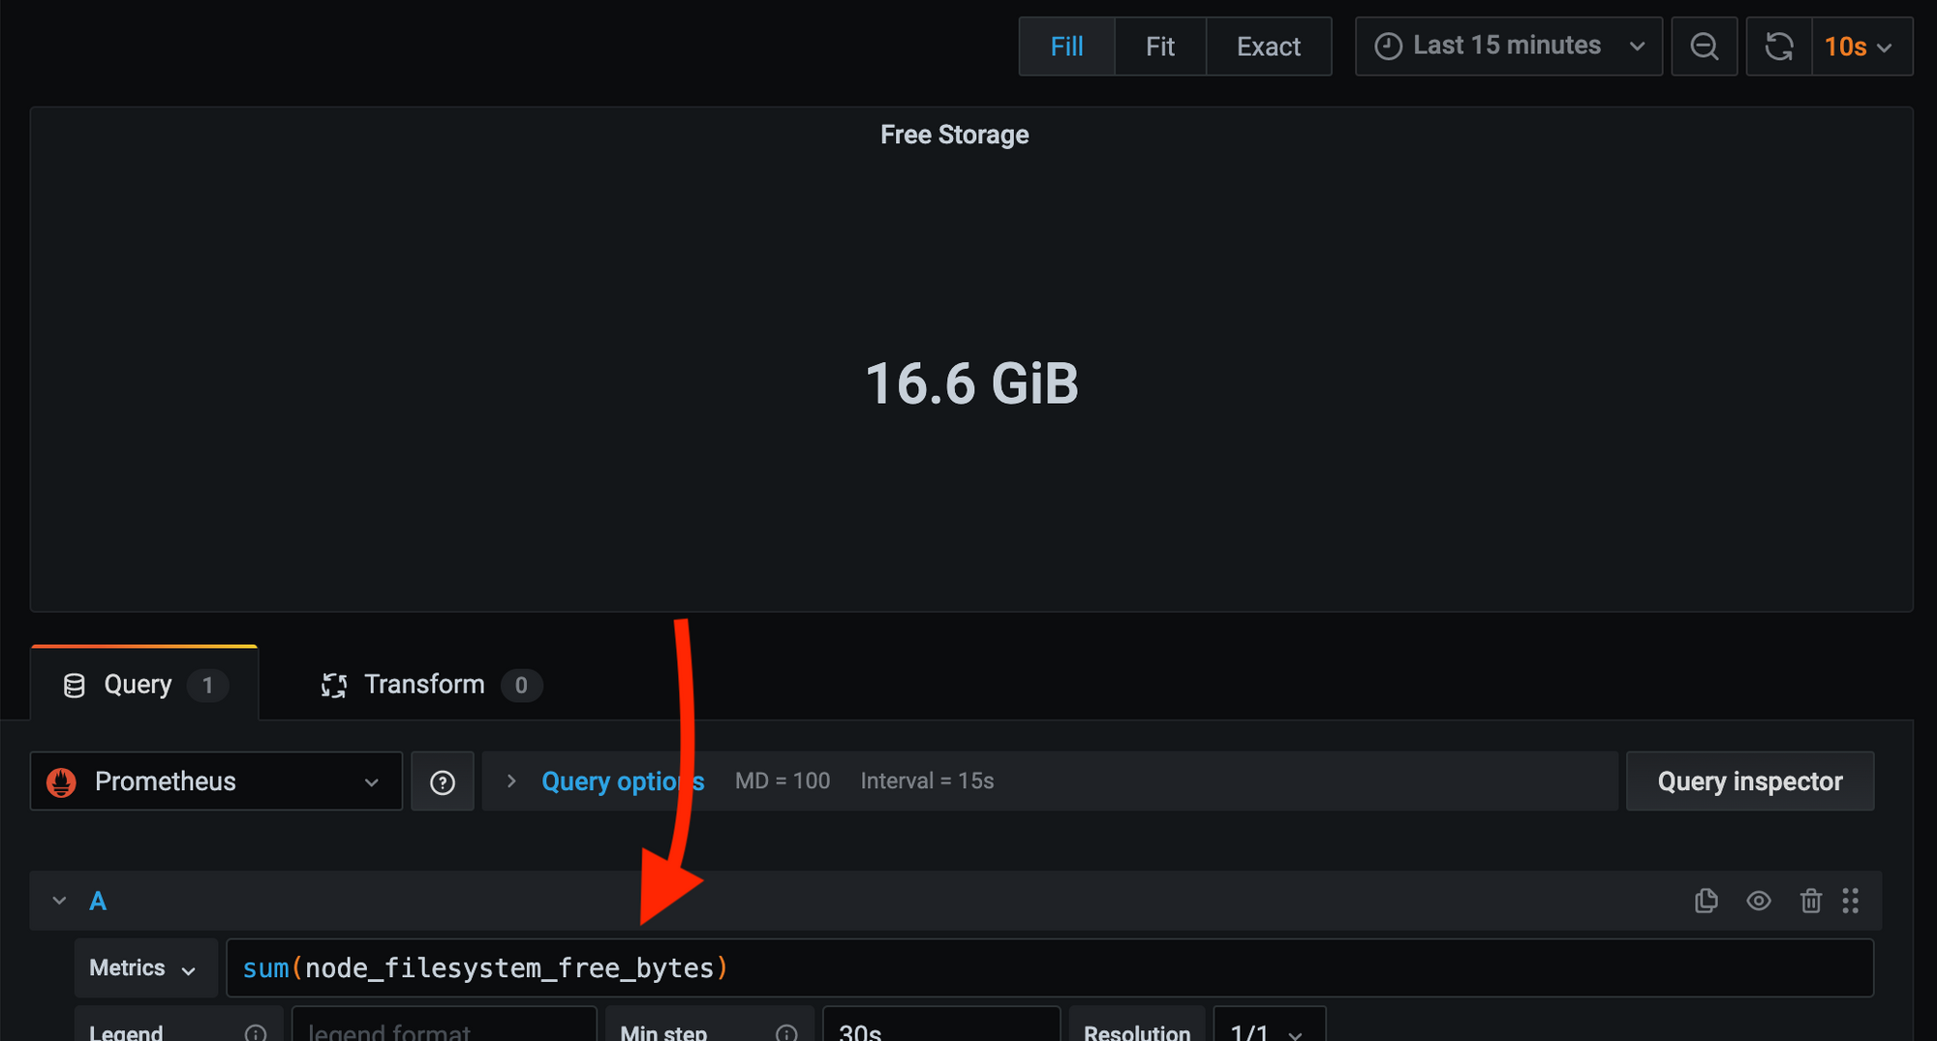Select the Fit display mode
The height and width of the screenshot is (1041, 1937).
(1159, 46)
